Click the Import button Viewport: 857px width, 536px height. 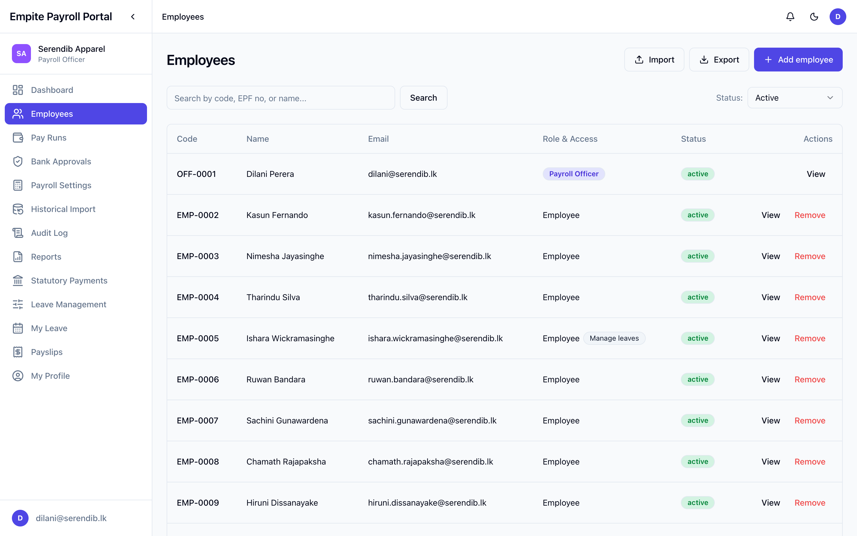[x=654, y=60]
